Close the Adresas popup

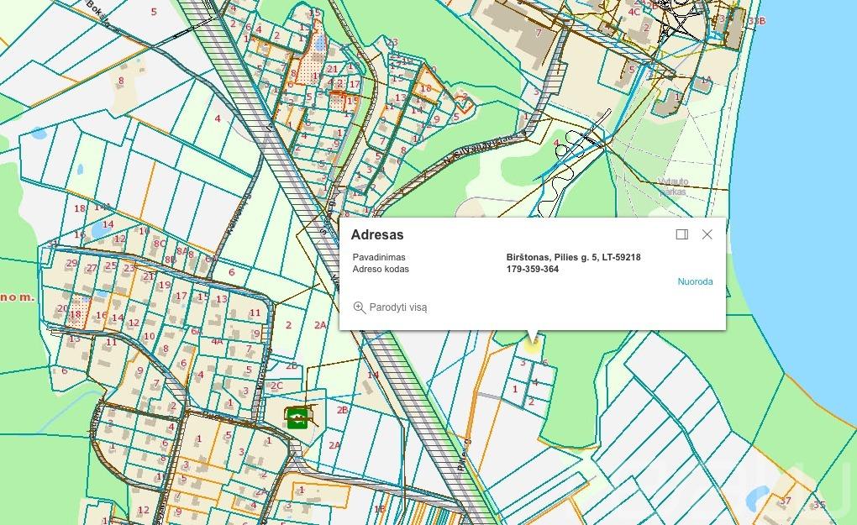click(707, 234)
